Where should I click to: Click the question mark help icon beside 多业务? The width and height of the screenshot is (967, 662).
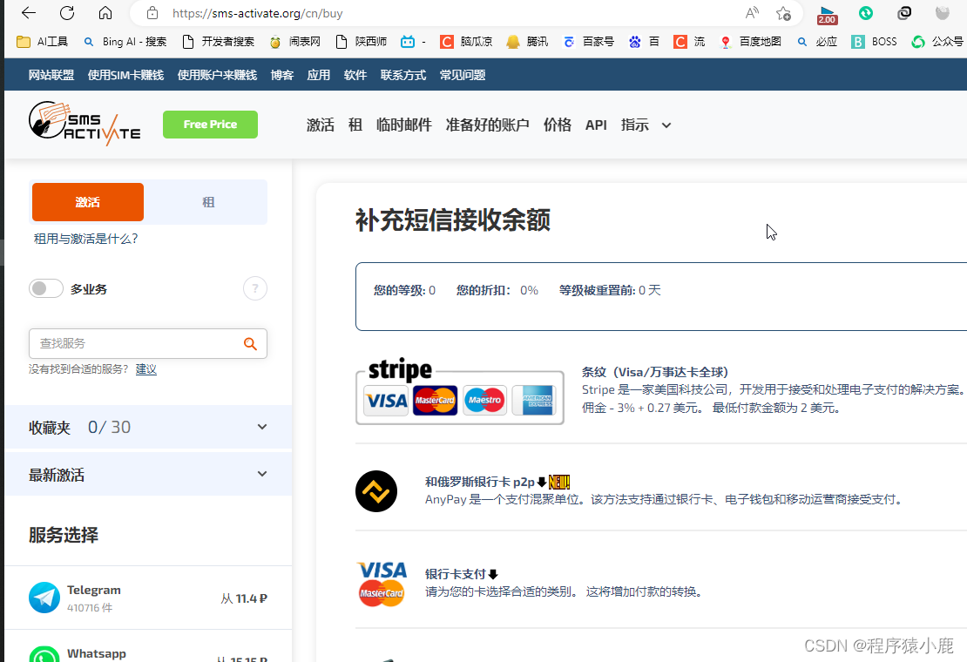254,288
